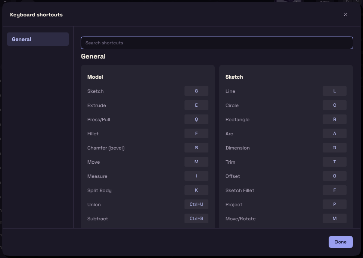Viewport: 363px width, 258px height.
Task: Select the 'Sketch Fillet' shortcut label
Action: (240, 190)
